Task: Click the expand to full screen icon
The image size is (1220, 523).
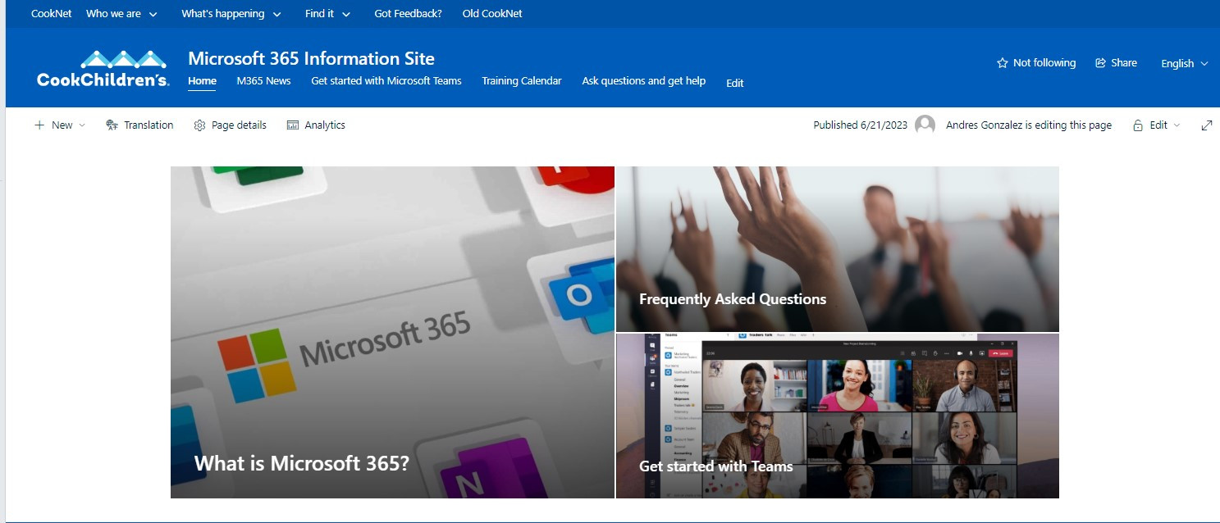Action: [1207, 125]
